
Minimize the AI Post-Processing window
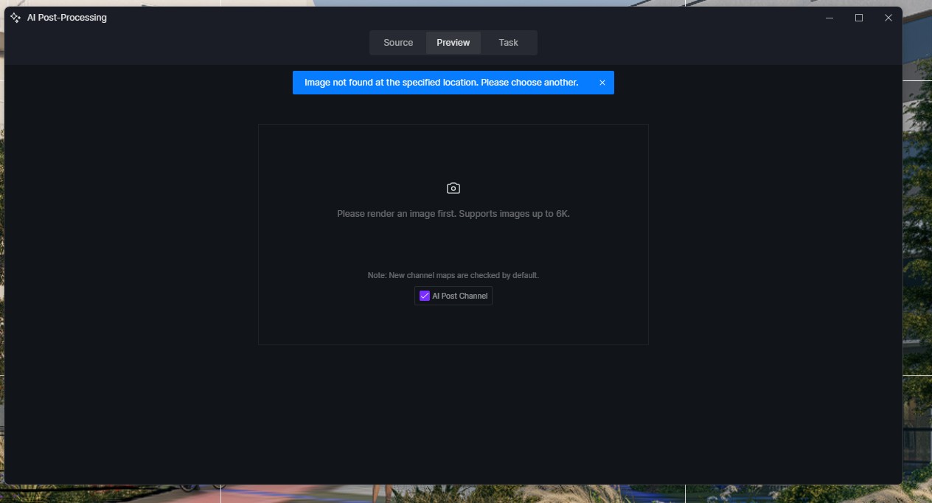(830, 18)
